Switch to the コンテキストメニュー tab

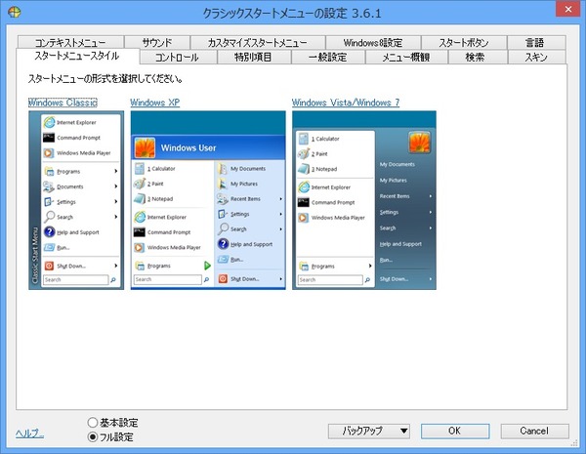(x=70, y=42)
